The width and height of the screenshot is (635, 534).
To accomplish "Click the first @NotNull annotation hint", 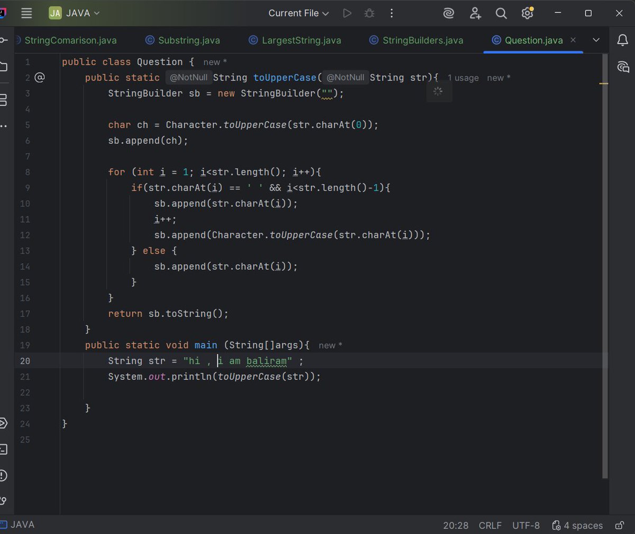I will coord(188,77).
